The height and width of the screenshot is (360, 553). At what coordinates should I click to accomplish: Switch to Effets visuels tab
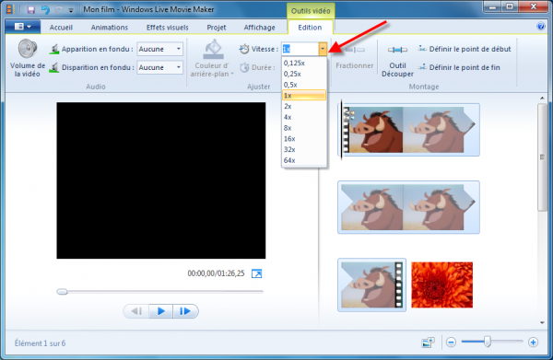coord(168,28)
